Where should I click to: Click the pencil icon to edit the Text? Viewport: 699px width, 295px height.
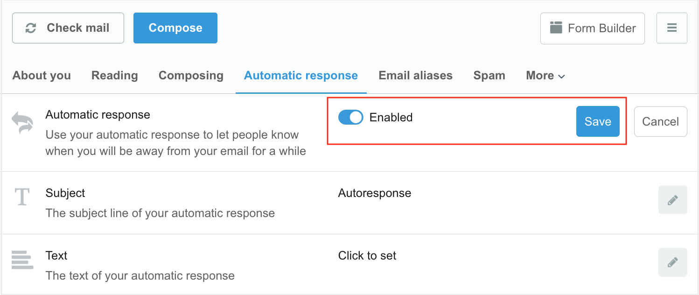(x=672, y=262)
